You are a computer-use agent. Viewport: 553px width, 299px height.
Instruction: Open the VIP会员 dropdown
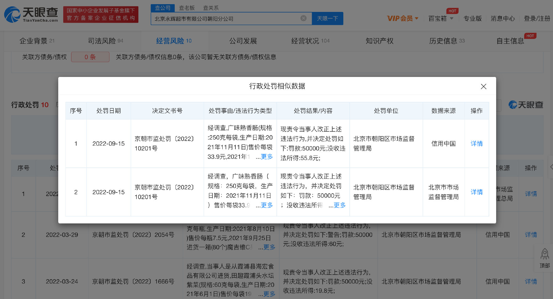(x=402, y=19)
